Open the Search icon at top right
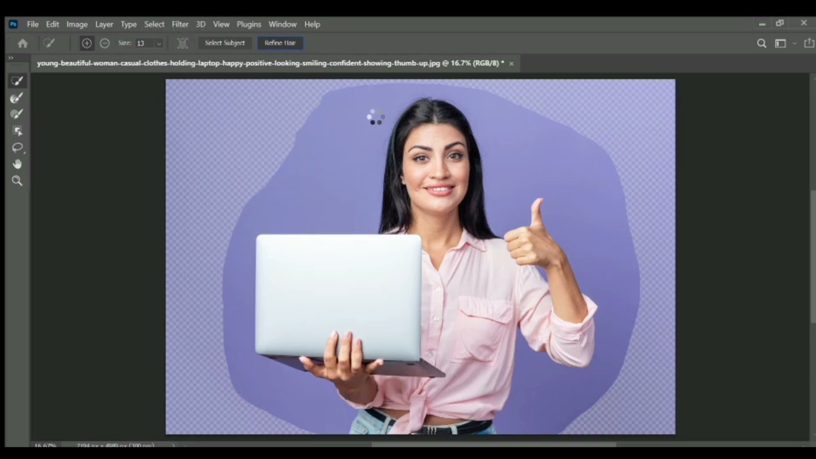The height and width of the screenshot is (459, 816). [x=761, y=43]
